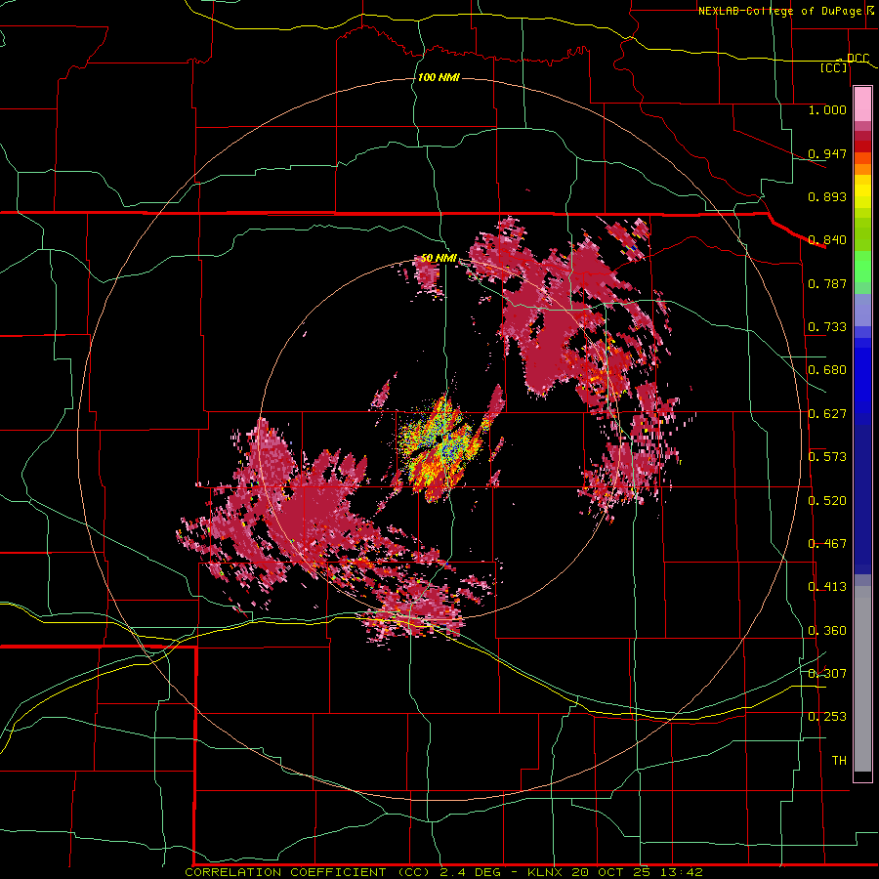Click the 0.787 scale value
Screen dimensions: 879x879
pyautogui.click(x=827, y=283)
